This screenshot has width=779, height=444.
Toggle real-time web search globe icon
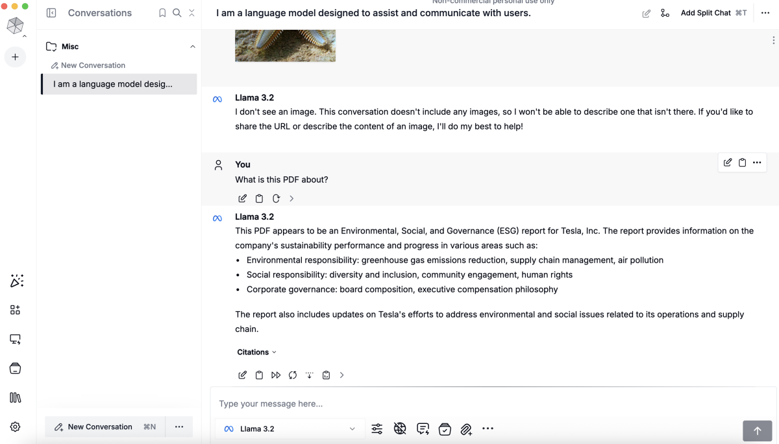click(400, 428)
